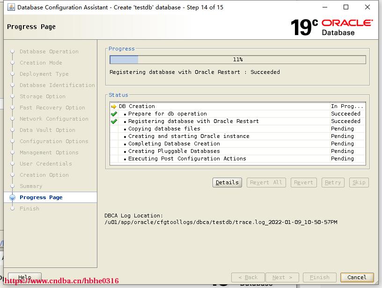382x288 pixels.
Task: Click green checkmark for Registering database row
Action: tap(114, 121)
